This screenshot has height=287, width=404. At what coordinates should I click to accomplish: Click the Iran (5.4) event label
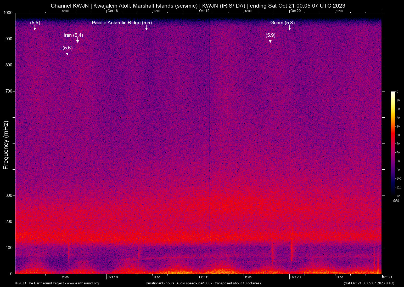pyautogui.click(x=73, y=35)
